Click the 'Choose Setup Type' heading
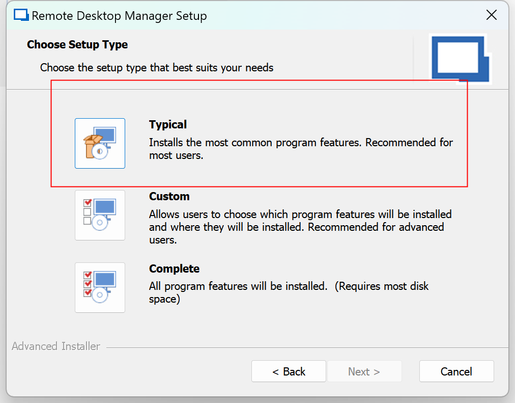Screen dimensions: 515x403 (x=77, y=45)
